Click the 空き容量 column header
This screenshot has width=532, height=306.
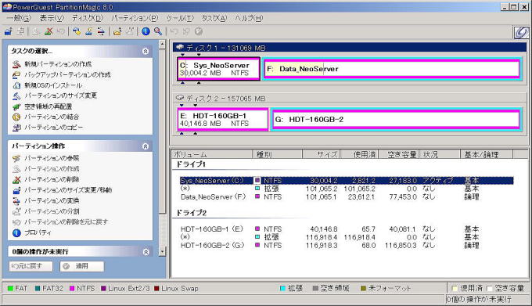pyautogui.click(x=399, y=154)
